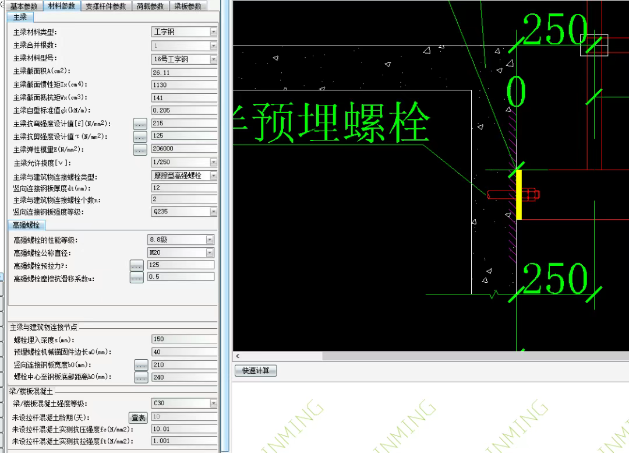
Task: Click the 螺栓埋入深度s input field
Action: tap(183, 339)
